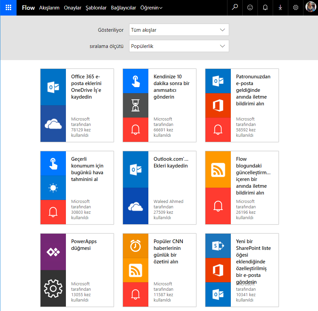Click sun weather icon on Geçerli konumum card
The height and width of the screenshot is (311, 318).
tap(53, 188)
